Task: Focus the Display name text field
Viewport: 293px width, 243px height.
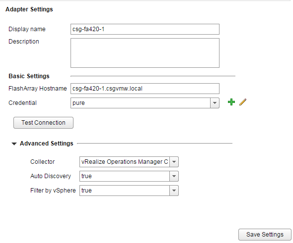Action: point(145,29)
